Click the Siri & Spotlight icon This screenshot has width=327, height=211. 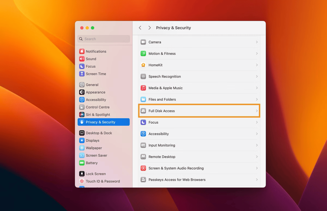coord(82,115)
